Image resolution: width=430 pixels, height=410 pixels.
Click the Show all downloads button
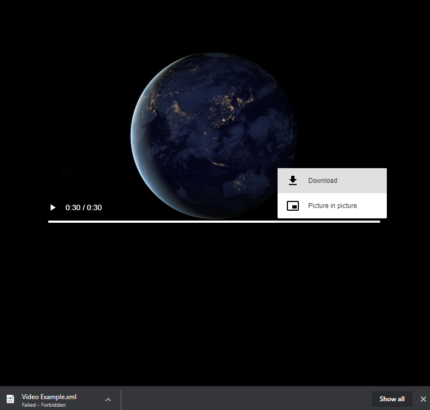click(x=392, y=399)
